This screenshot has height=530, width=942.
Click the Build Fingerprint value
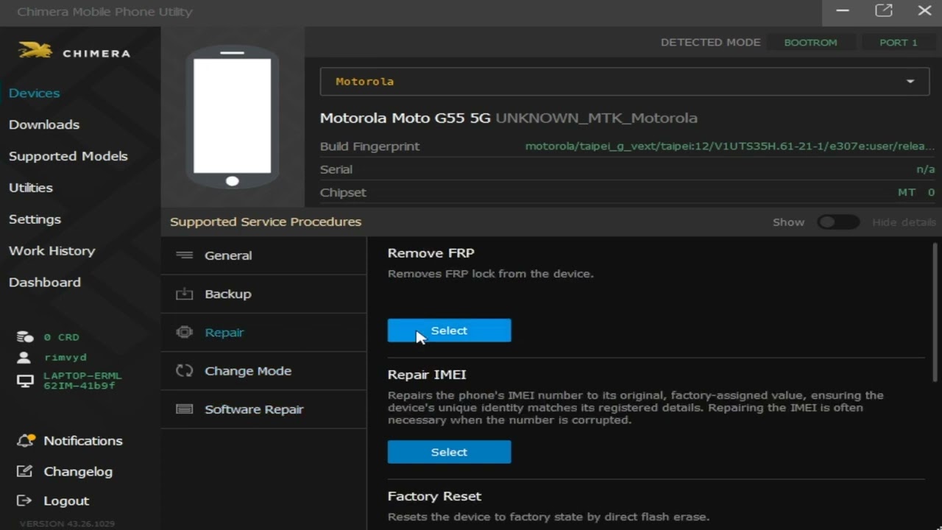pos(730,146)
